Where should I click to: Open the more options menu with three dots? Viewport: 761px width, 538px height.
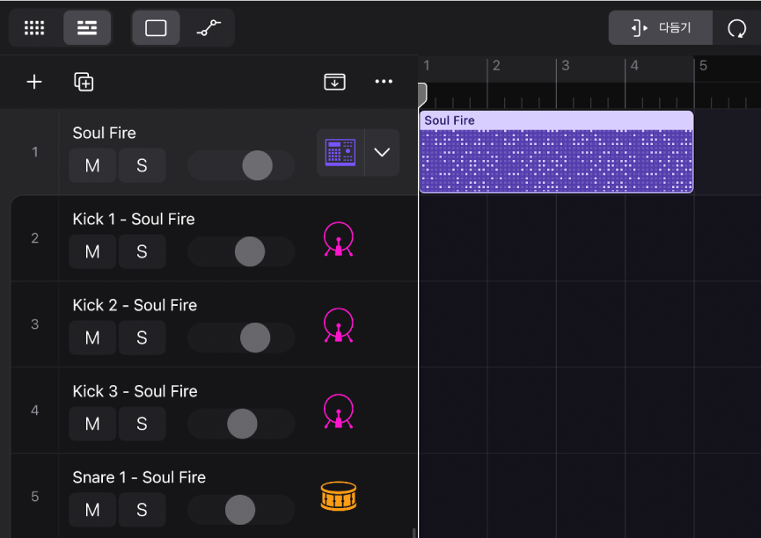pos(384,82)
